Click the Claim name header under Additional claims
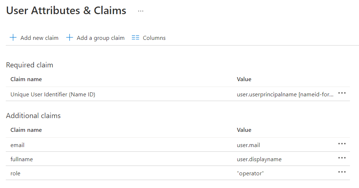The width and height of the screenshot is (359, 188). click(26, 130)
